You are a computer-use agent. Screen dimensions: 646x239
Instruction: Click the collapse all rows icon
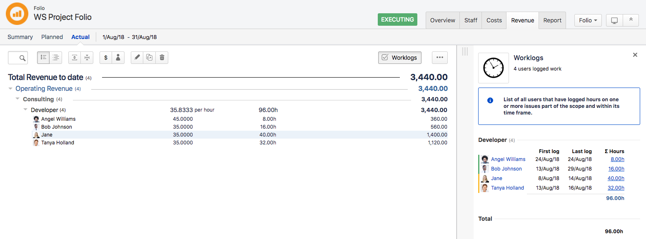(x=87, y=58)
